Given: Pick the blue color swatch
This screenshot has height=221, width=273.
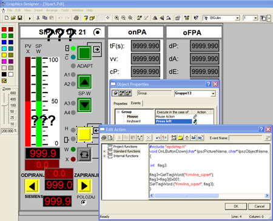Looking at the screenshot, I should tap(4, 42).
